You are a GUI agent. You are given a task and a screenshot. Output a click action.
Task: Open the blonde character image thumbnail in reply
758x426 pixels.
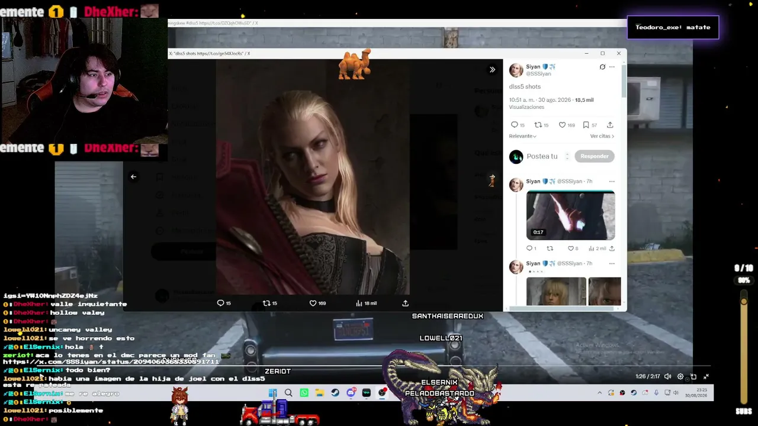556,292
